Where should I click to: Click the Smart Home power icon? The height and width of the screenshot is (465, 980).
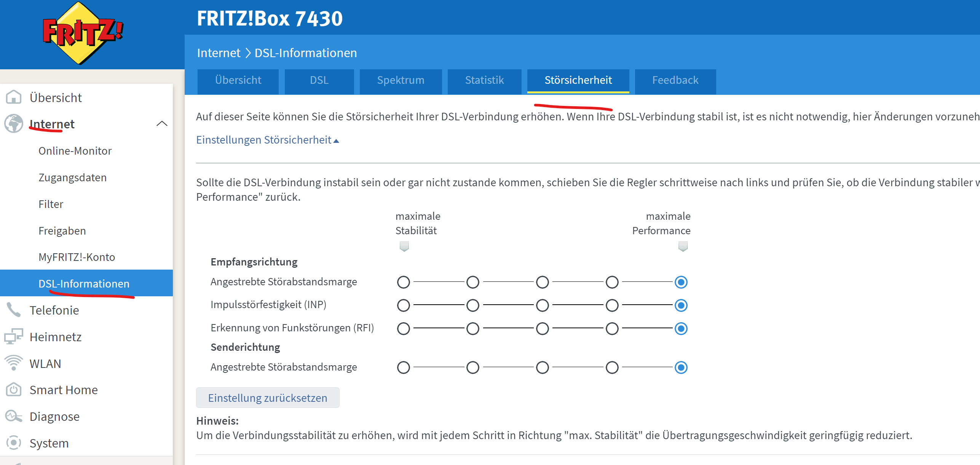point(14,390)
